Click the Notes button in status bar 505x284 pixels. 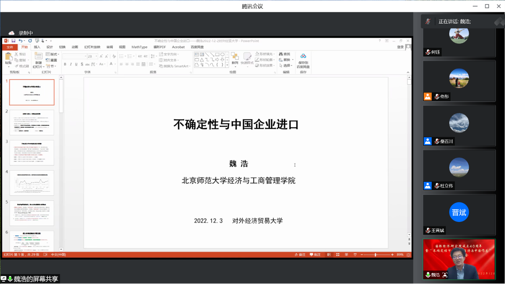pos(299,255)
